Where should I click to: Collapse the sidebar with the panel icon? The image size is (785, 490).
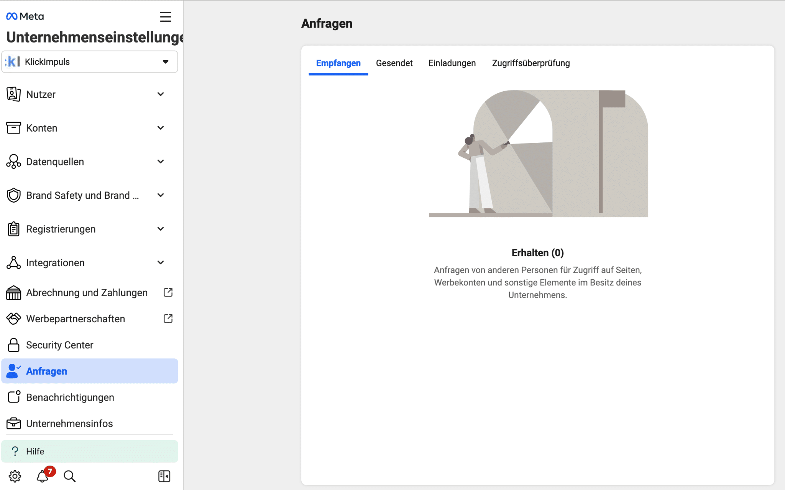tap(164, 476)
